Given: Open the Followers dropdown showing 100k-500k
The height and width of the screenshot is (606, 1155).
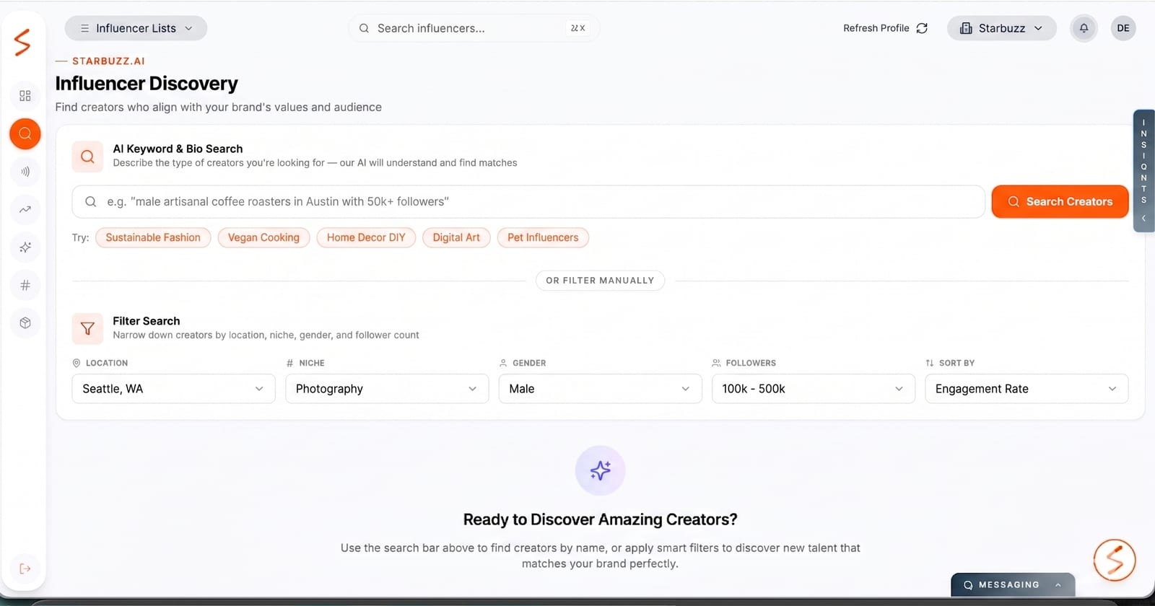Looking at the screenshot, I should click(812, 389).
